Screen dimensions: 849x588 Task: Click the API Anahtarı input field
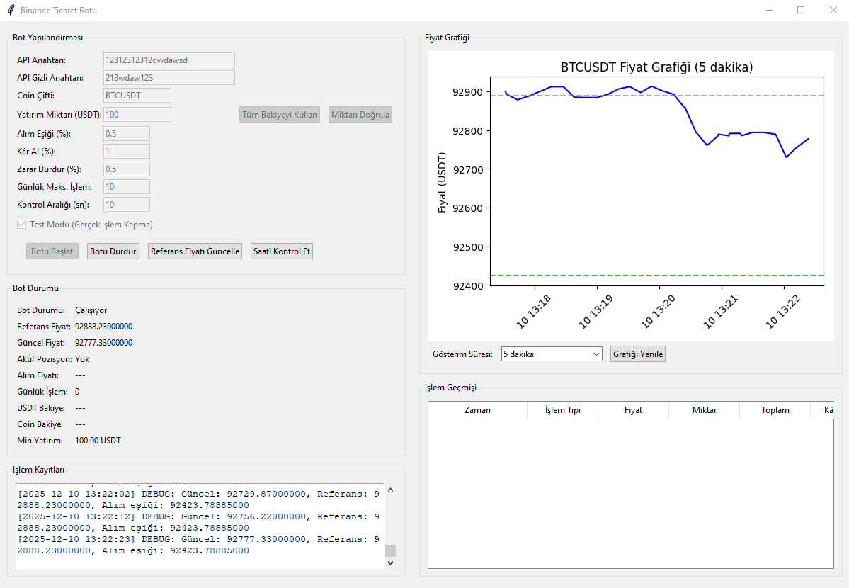169,60
